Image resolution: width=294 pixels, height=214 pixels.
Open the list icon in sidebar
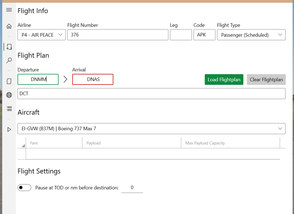point(9,109)
